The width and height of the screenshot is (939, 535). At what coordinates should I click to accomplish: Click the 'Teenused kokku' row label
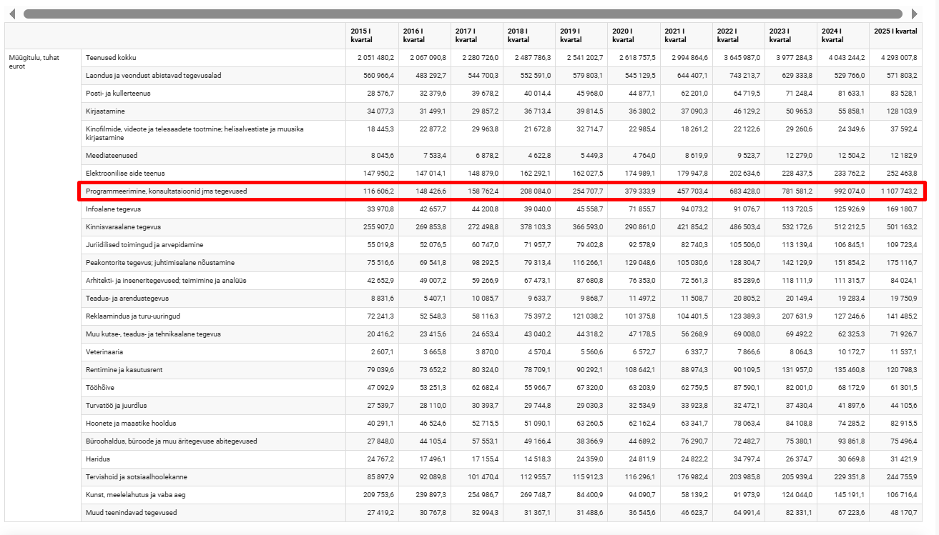(110, 58)
